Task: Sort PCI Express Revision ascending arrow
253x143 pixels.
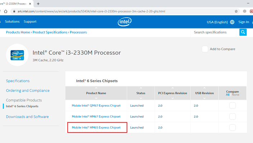Action: click(173, 88)
